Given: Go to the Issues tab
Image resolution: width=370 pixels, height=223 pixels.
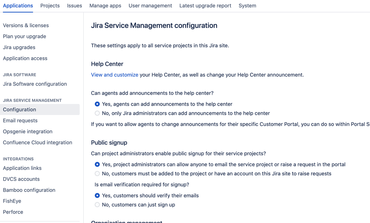Looking at the screenshot, I should (74, 6).
